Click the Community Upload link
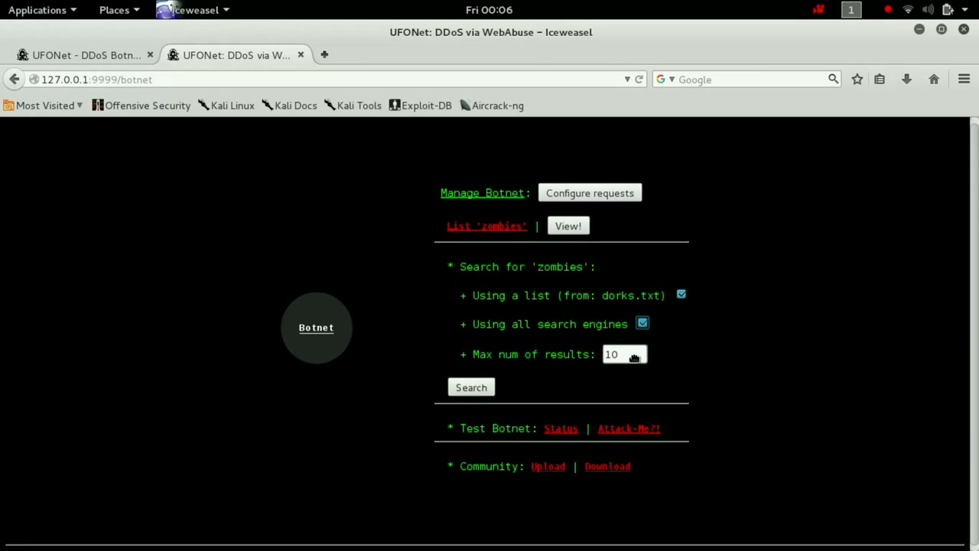The image size is (979, 551). click(548, 467)
